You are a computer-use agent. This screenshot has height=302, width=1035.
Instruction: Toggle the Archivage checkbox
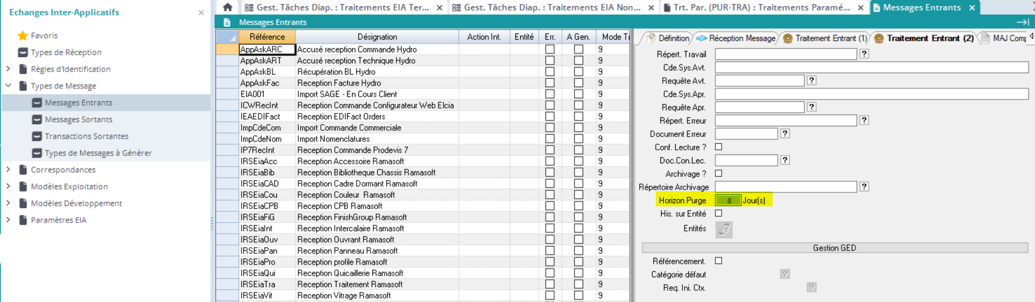(719, 173)
